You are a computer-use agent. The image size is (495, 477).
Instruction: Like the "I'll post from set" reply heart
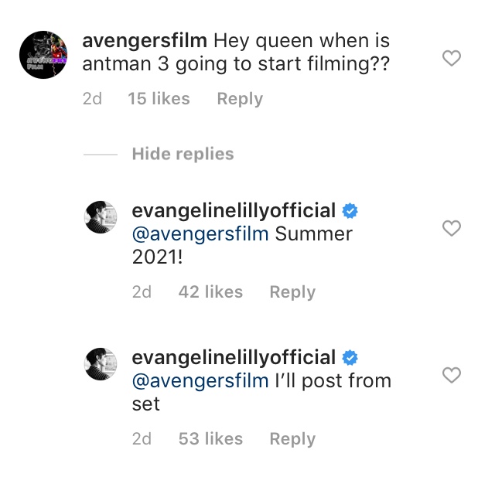(451, 375)
